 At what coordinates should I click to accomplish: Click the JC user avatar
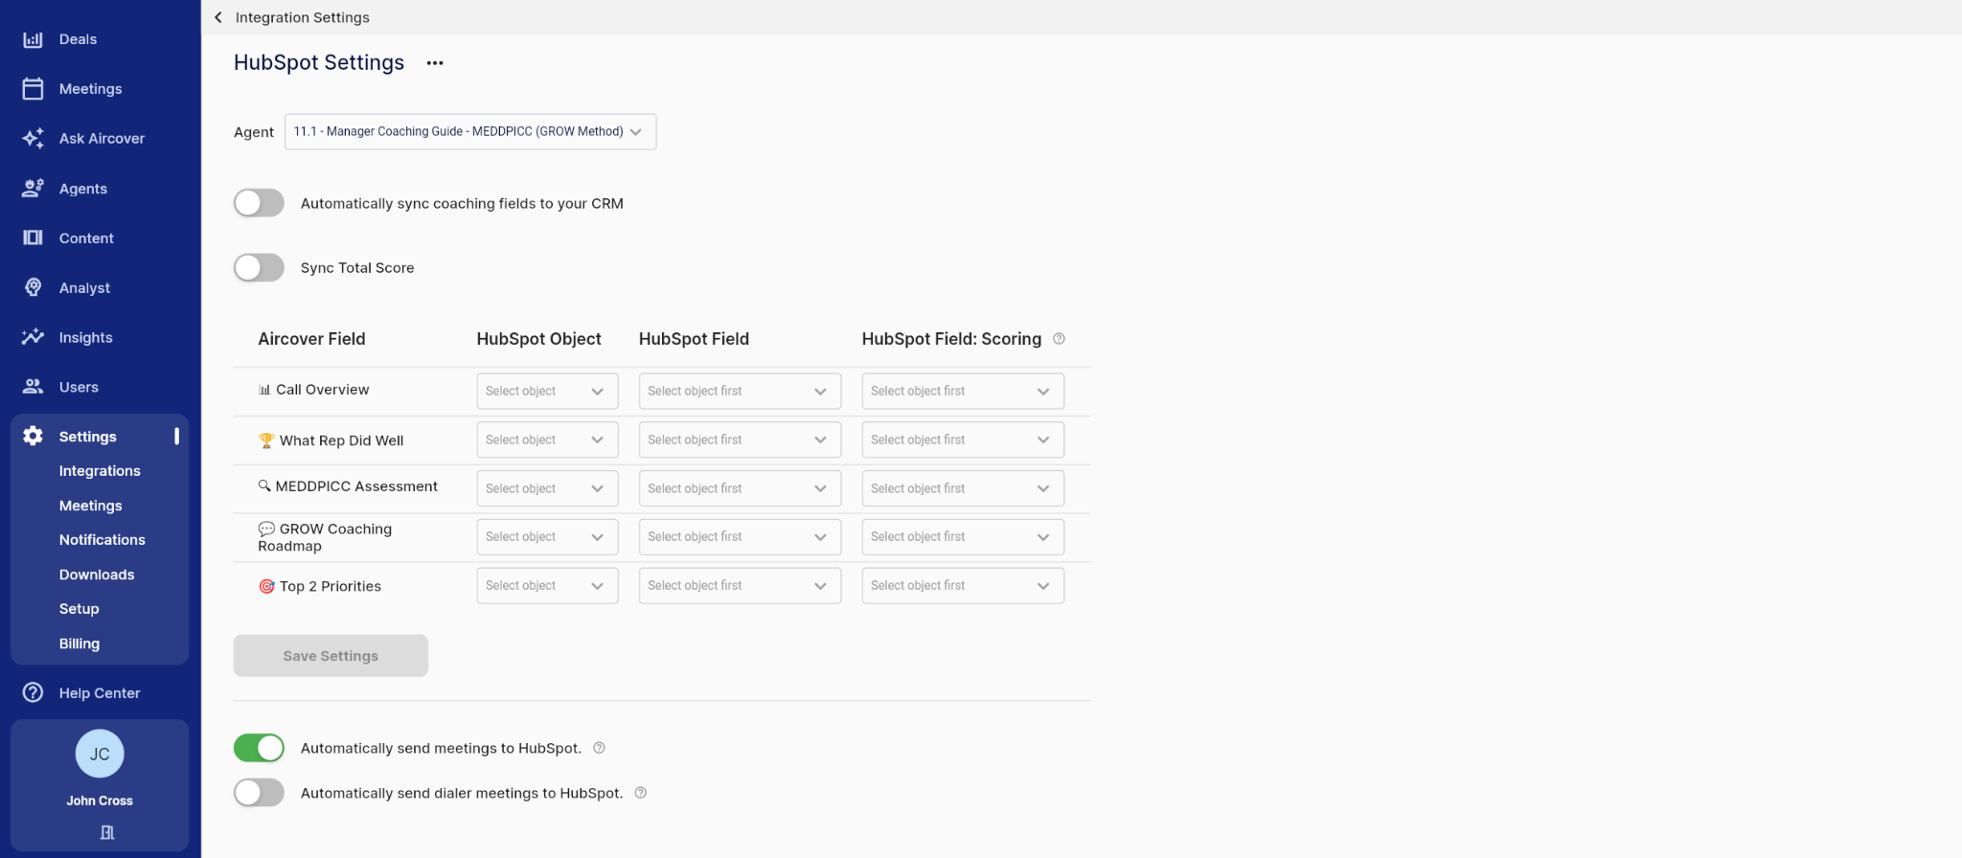click(x=100, y=754)
